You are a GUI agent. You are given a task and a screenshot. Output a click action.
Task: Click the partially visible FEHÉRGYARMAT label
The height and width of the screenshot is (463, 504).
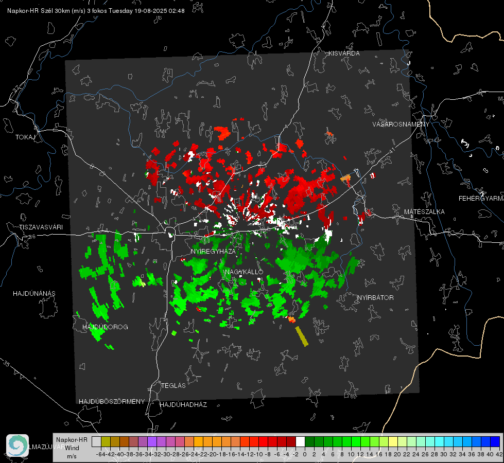pyautogui.click(x=481, y=199)
